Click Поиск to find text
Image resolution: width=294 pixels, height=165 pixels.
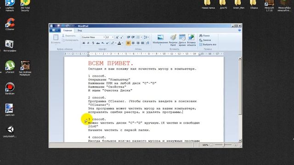[204, 36]
